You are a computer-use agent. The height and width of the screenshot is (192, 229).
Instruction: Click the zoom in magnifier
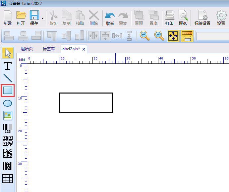159,36
